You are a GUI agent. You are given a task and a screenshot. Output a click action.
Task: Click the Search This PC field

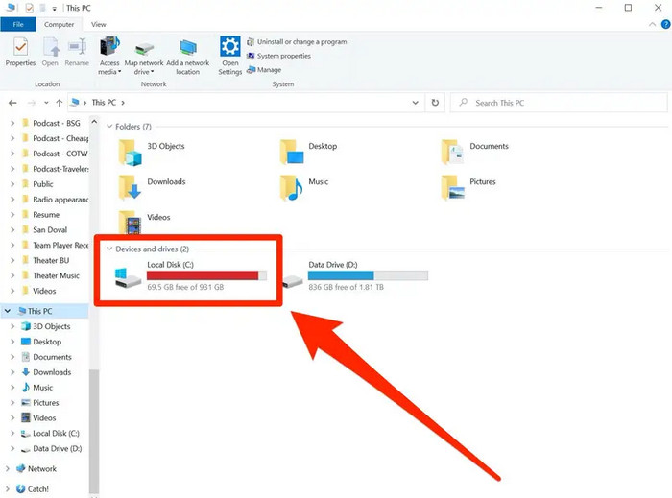(559, 103)
